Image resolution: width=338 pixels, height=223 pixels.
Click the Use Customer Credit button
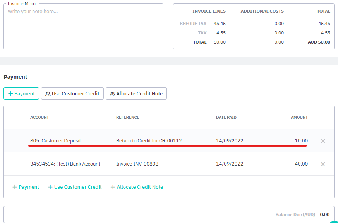[x=72, y=93]
